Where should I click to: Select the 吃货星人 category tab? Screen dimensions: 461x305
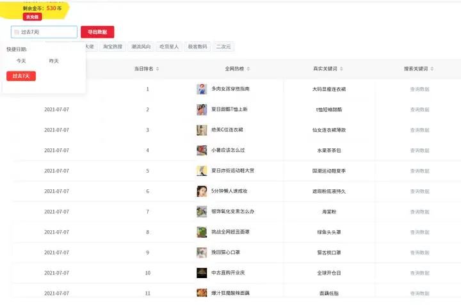[x=169, y=47]
